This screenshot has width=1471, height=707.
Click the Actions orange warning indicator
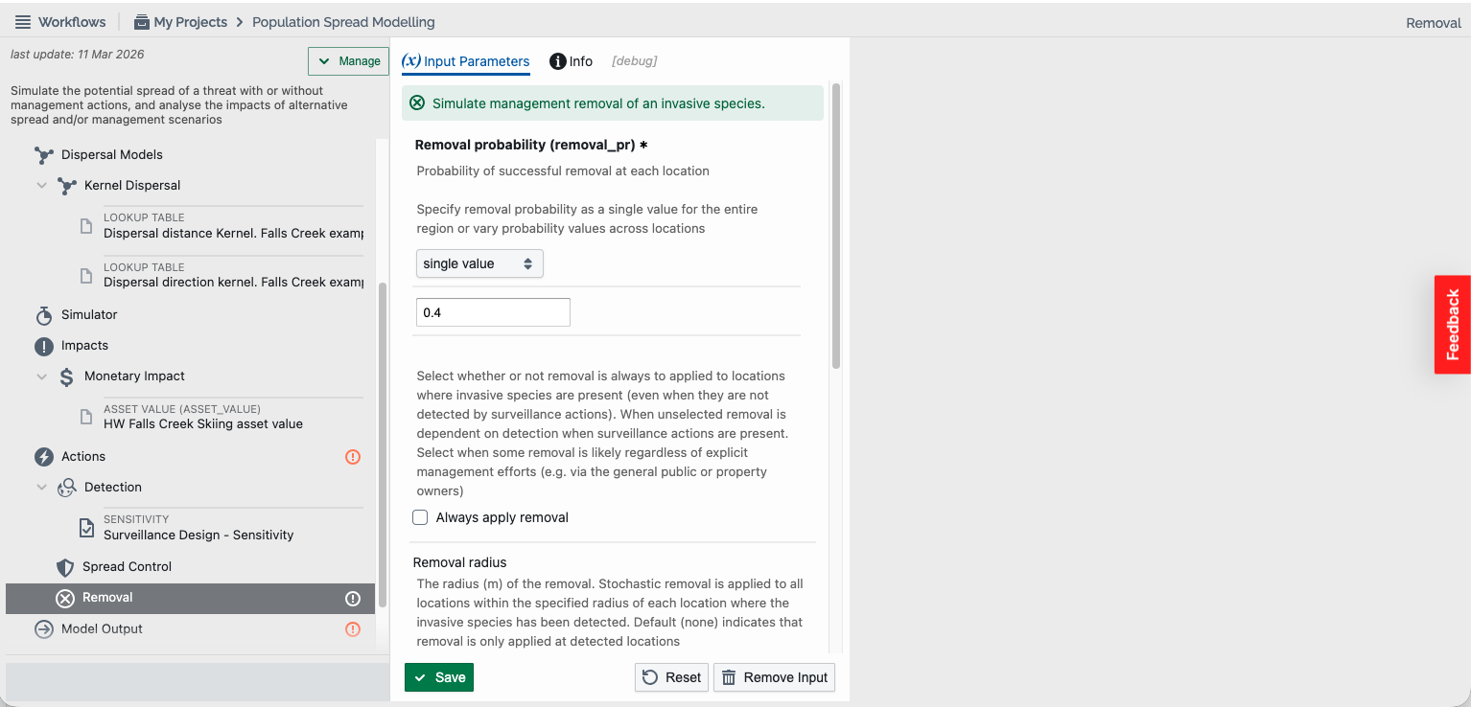(353, 457)
